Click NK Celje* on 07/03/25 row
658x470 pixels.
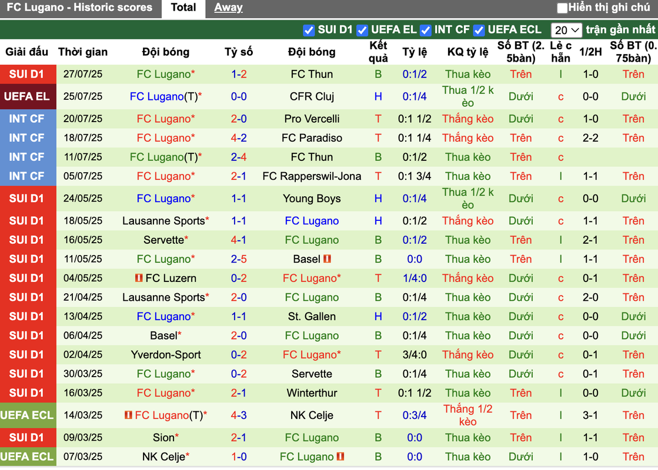[166, 456]
